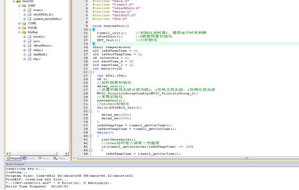Select the c8LedShow.c file icon
This screenshot has width=299, height=190.
(x=30, y=45)
